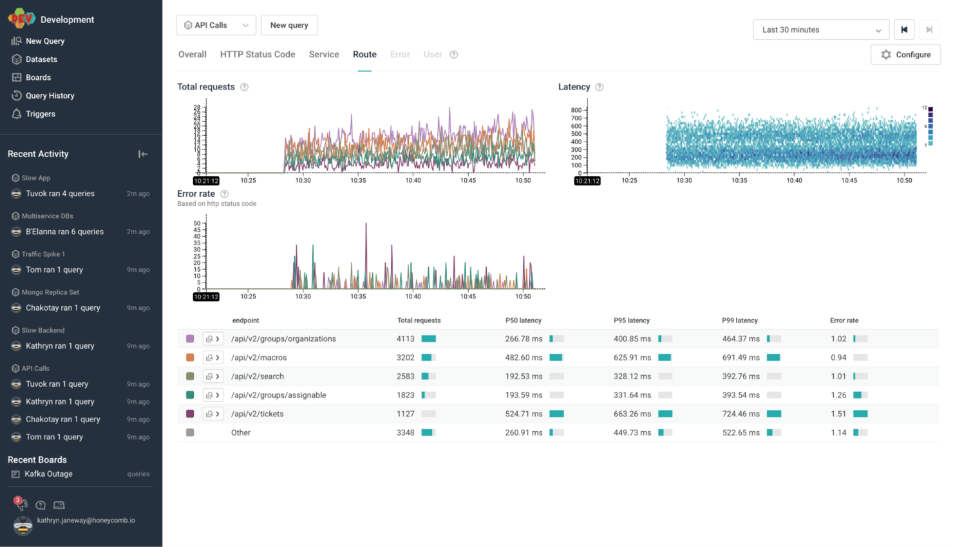
Task: Open announcements via the megaphone icon
Action: [21, 505]
